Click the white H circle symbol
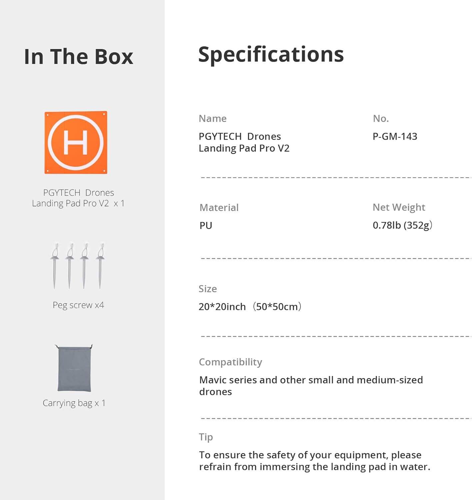 (76, 143)
